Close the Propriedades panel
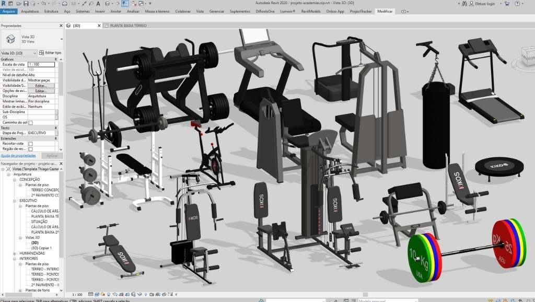535x302 pixels. point(62,25)
